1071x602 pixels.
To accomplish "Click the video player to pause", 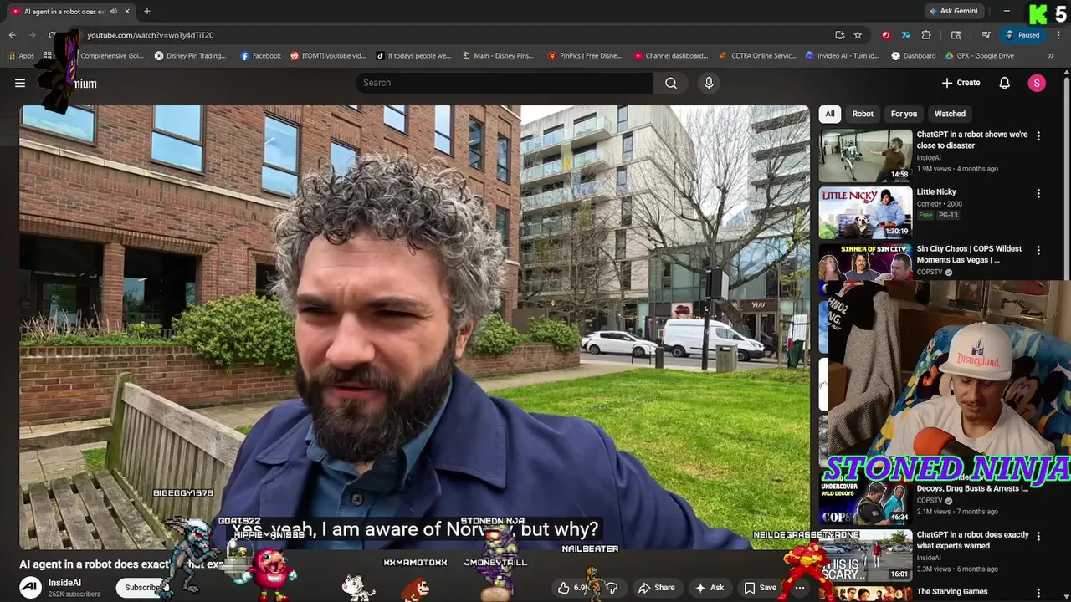I will tap(415, 327).
